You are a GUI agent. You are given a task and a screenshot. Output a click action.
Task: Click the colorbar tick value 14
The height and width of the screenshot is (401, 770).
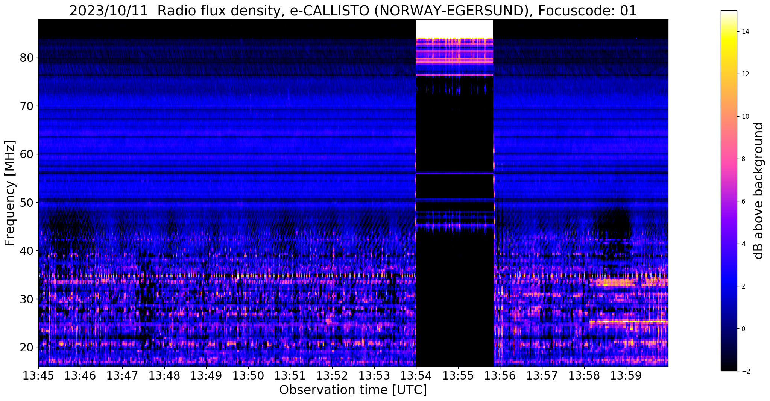pos(745,32)
